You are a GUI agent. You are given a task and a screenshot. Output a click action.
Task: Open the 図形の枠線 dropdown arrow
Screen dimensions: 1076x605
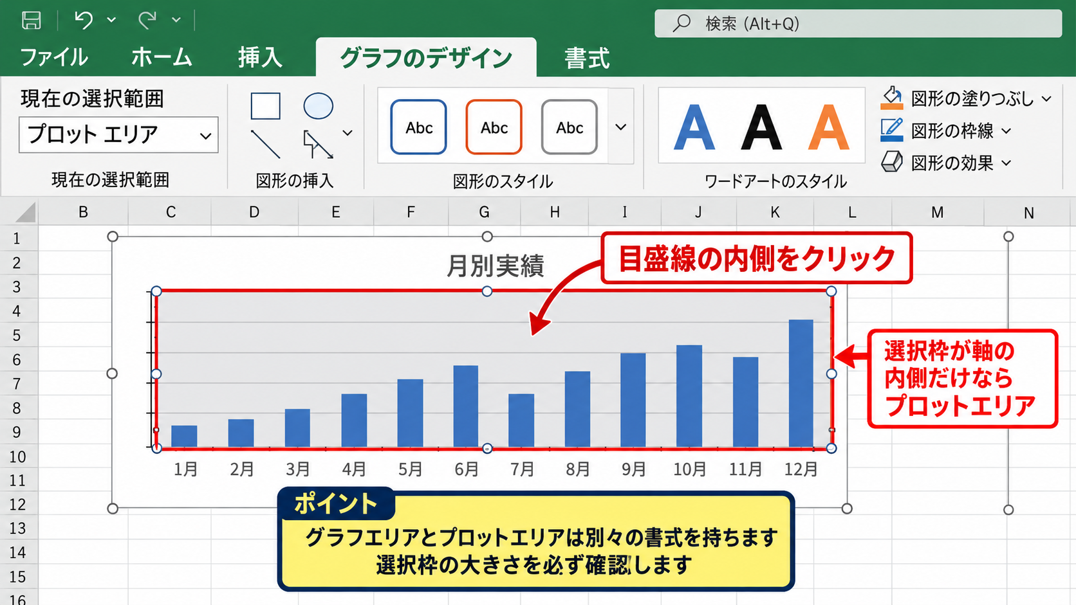[1006, 131]
